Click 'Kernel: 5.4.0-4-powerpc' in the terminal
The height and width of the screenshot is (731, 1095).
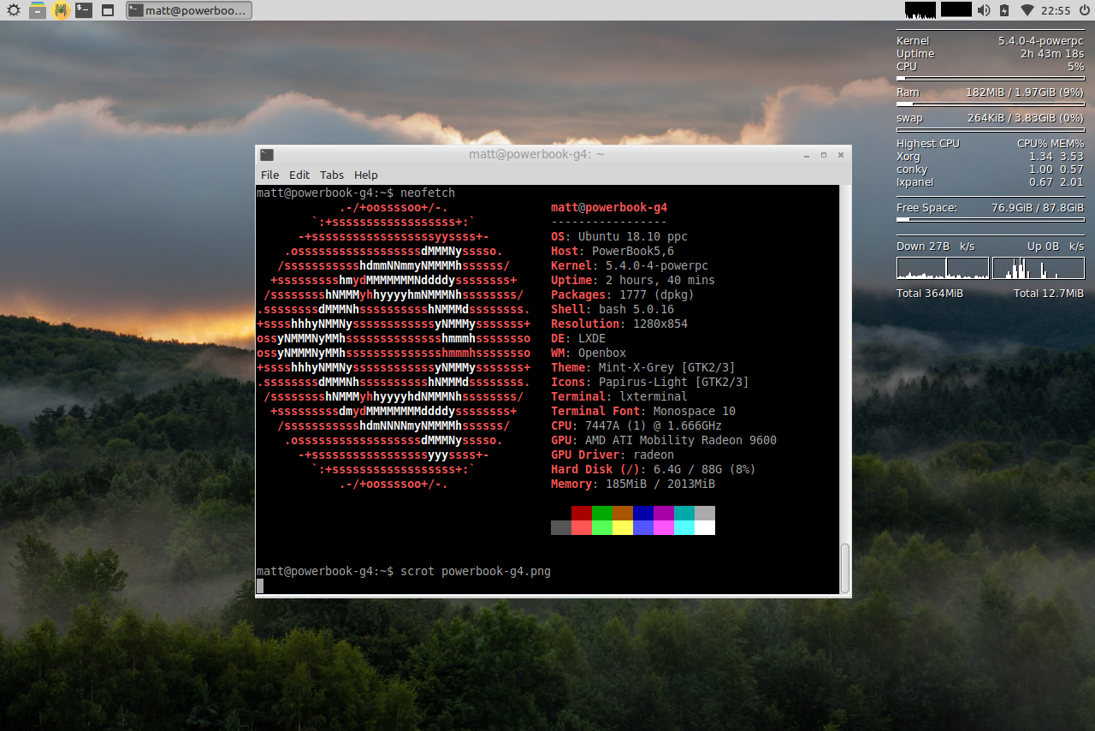point(630,266)
